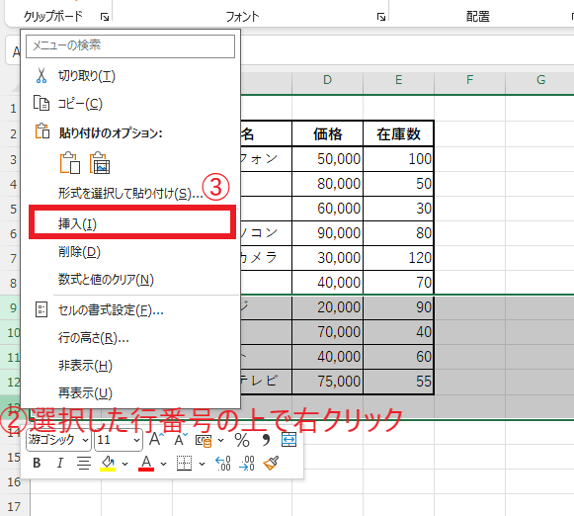Click the Borders icon in the mini toolbar
This screenshot has width=574, height=516.
tap(184, 464)
